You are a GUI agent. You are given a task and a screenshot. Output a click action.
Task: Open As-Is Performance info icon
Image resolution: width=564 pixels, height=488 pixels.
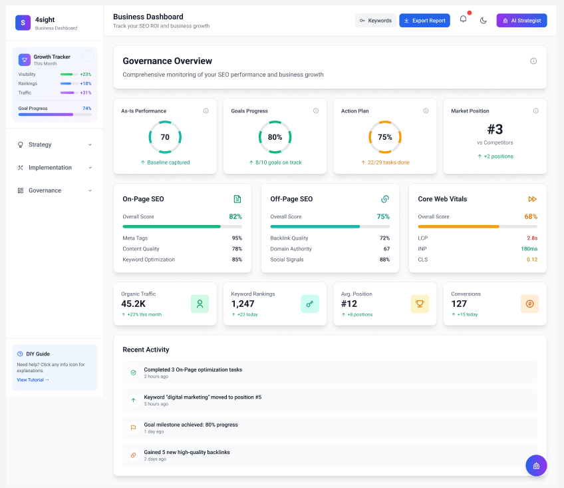pyautogui.click(x=206, y=111)
